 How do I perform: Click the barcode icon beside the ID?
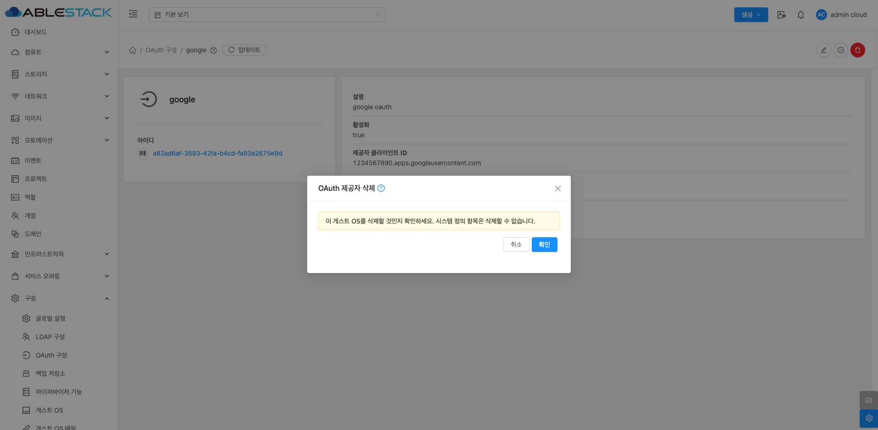(143, 153)
